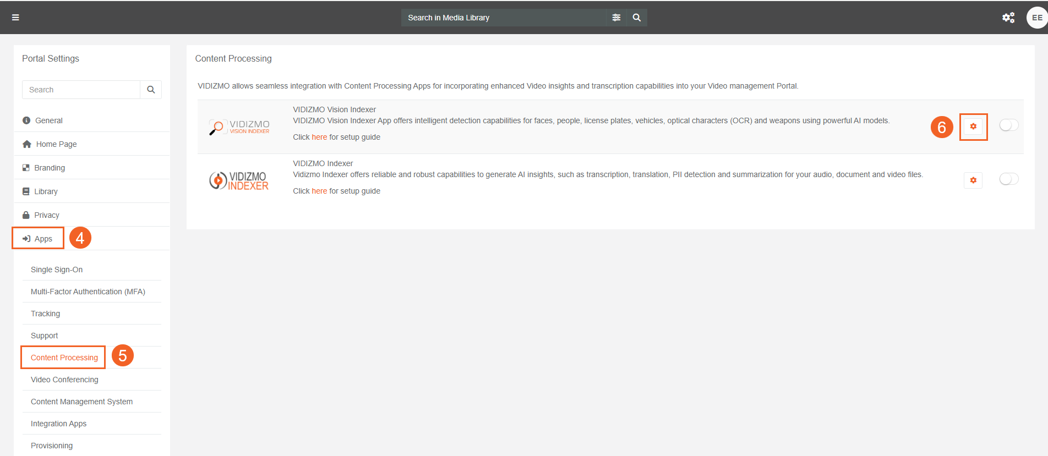Select Content Processing in sidebar
This screenshot has width=1048, height=456.
point(64,358)
